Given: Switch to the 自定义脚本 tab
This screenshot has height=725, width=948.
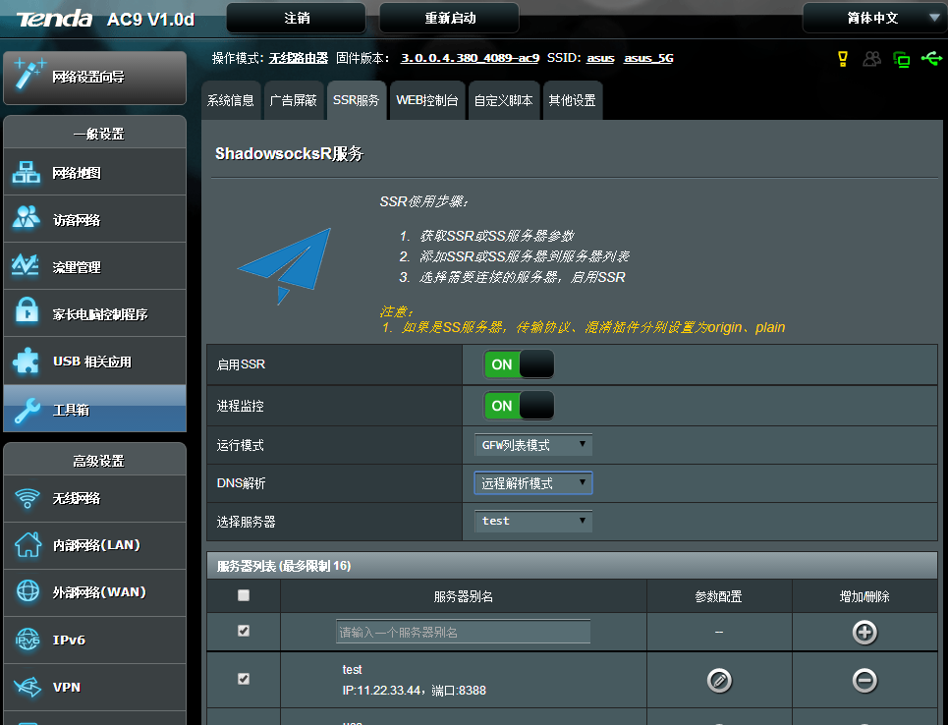Looking at the screenshot, I should point(504,100).
